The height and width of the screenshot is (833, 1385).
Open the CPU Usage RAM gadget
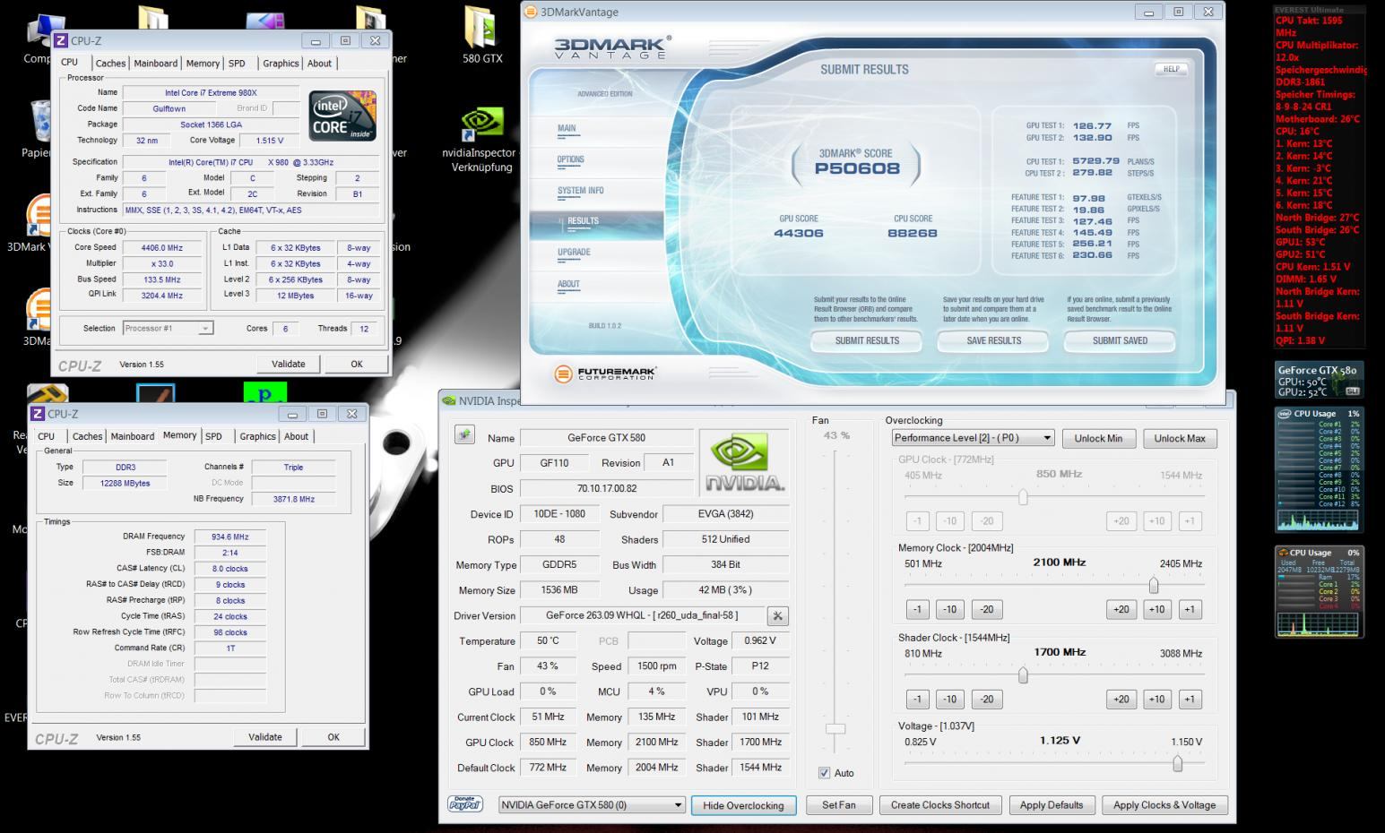(1319, 592)
